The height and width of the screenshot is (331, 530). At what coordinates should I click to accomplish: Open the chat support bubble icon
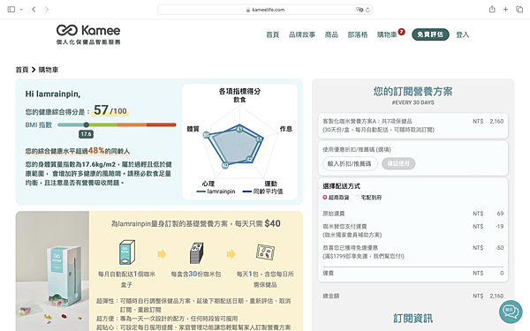511,312
